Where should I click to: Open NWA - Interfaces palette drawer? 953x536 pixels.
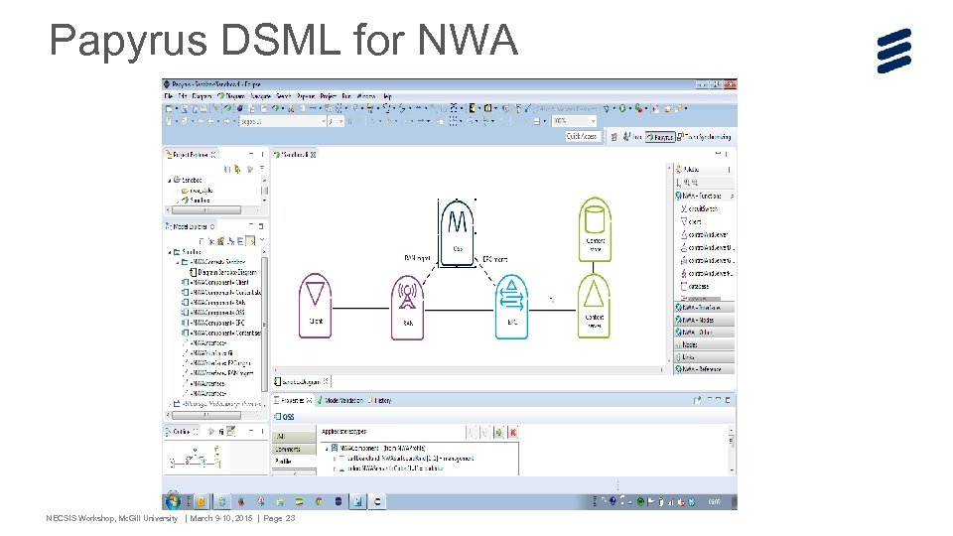coord(705,308)
